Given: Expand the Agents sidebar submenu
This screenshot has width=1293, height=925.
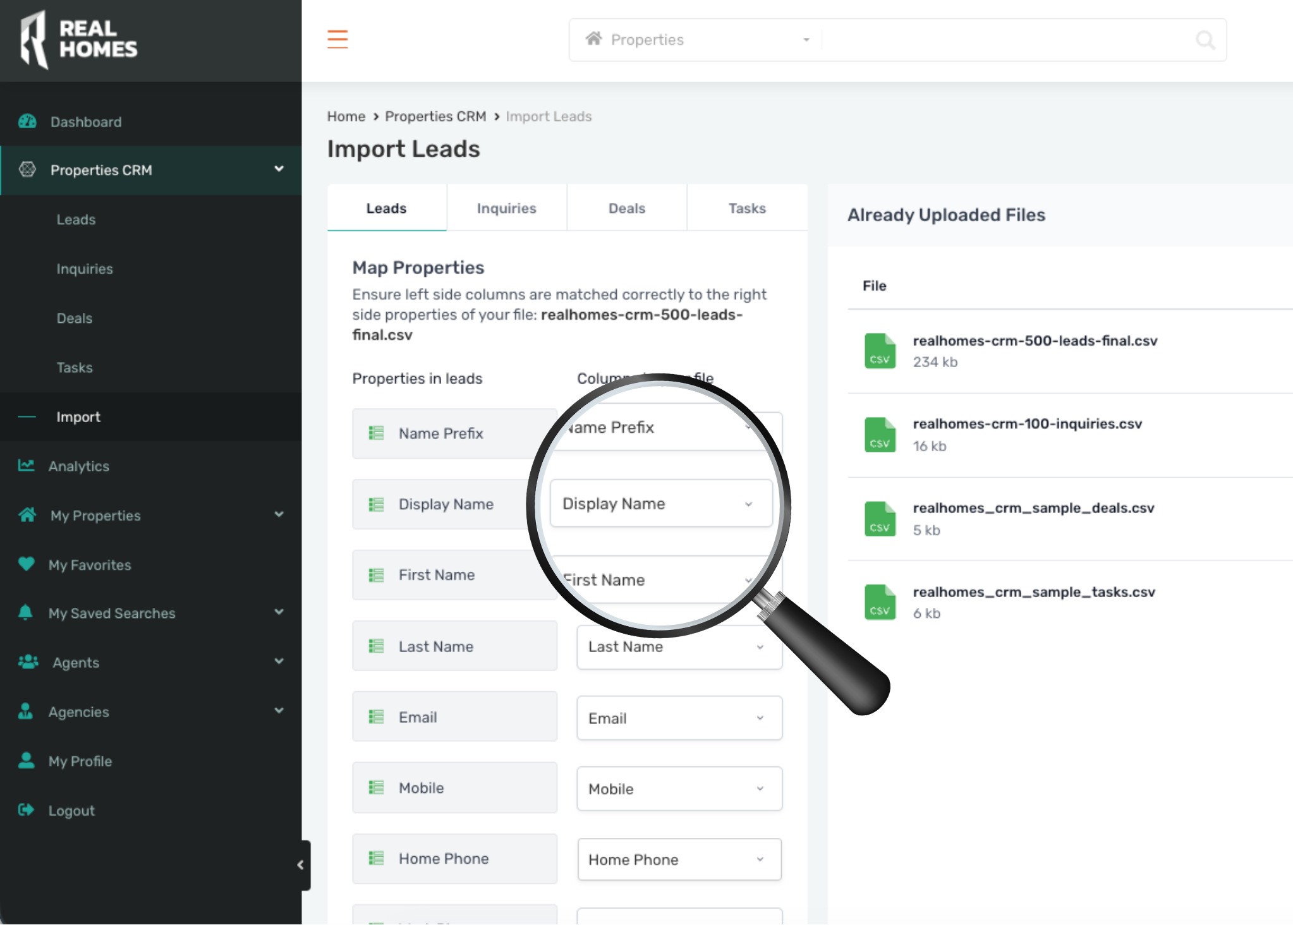Looking at the screenshot, I should click(x=279, y=662).
